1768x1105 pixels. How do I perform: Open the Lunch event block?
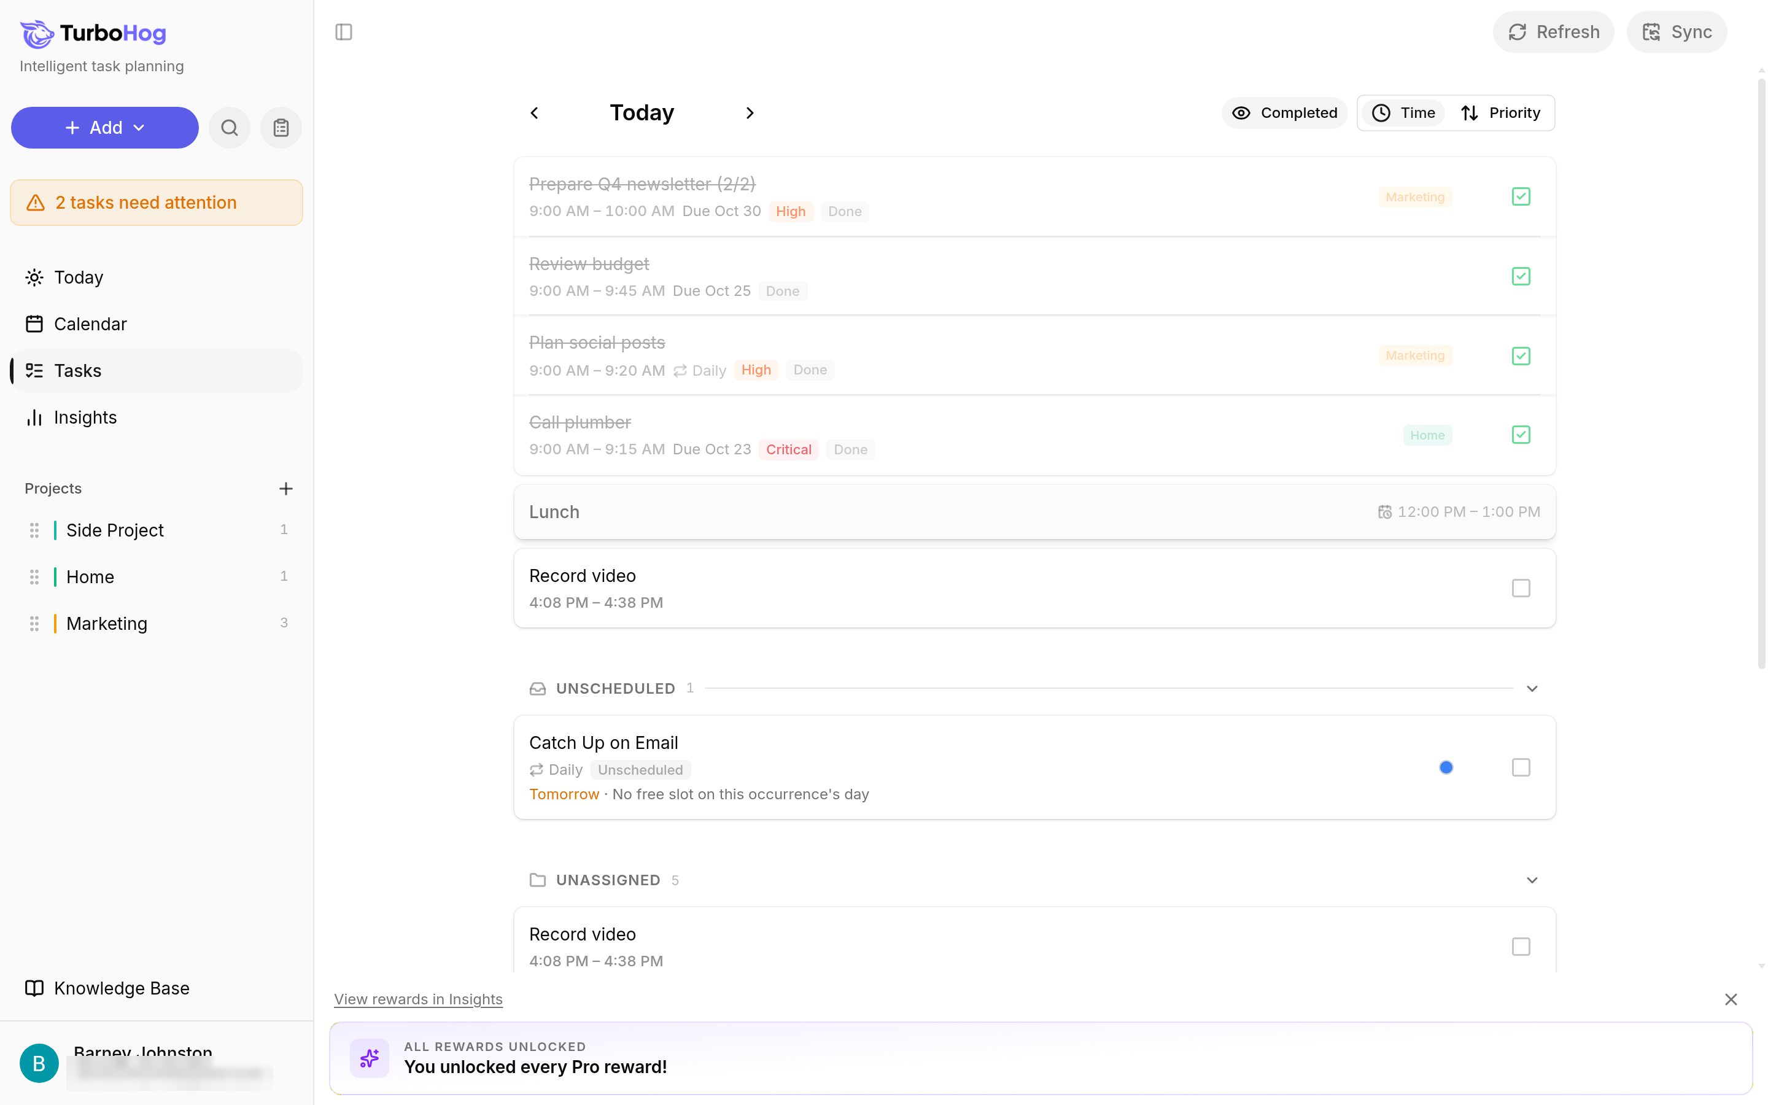[1034, 511]
